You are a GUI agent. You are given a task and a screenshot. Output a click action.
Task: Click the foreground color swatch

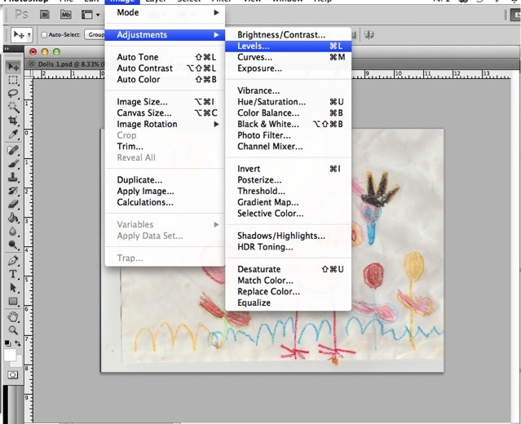[x=10, y=355]
